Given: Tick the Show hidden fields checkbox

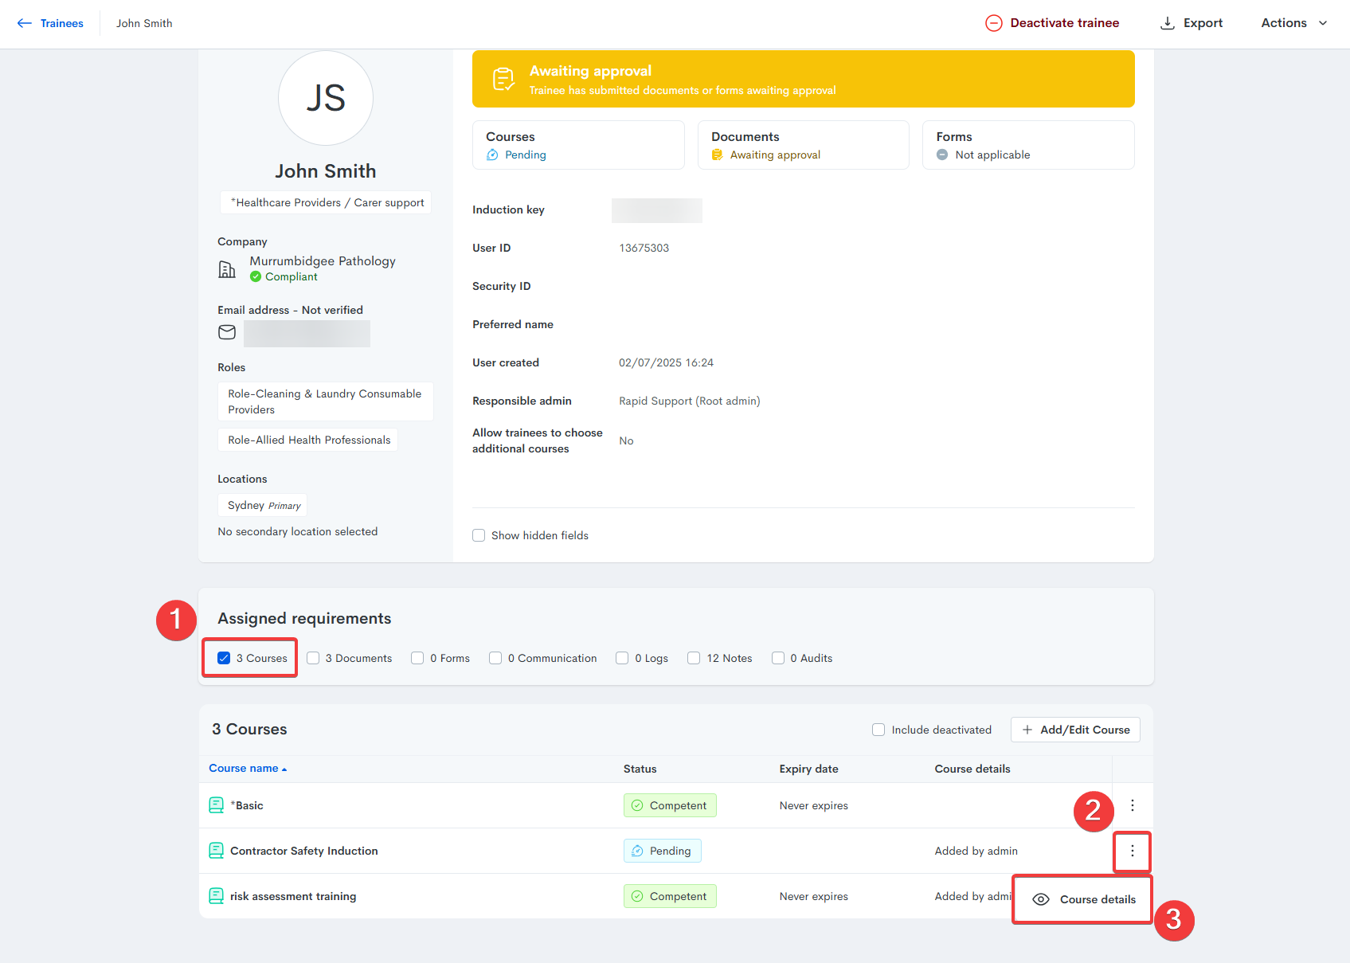Looking at the screenshot, I should 479,535.
